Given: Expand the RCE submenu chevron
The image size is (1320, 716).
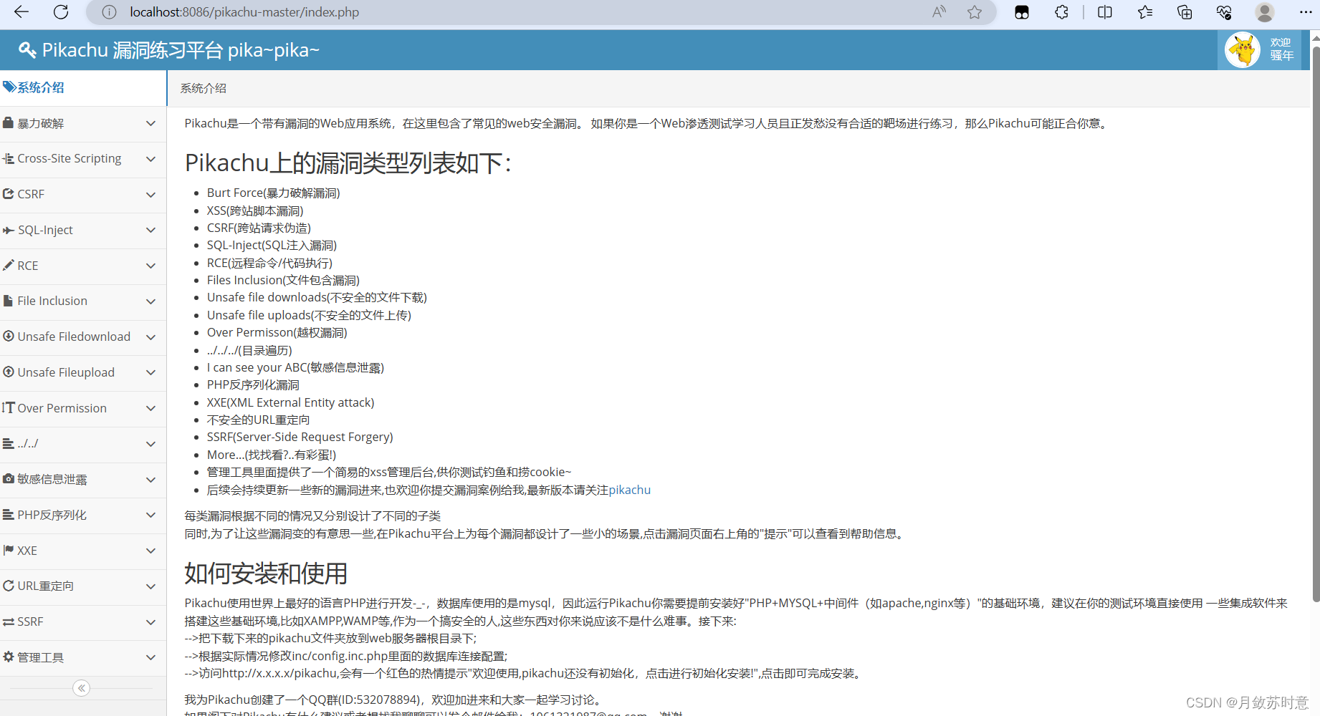Looking at the screenshot, I should click(150, 266).
